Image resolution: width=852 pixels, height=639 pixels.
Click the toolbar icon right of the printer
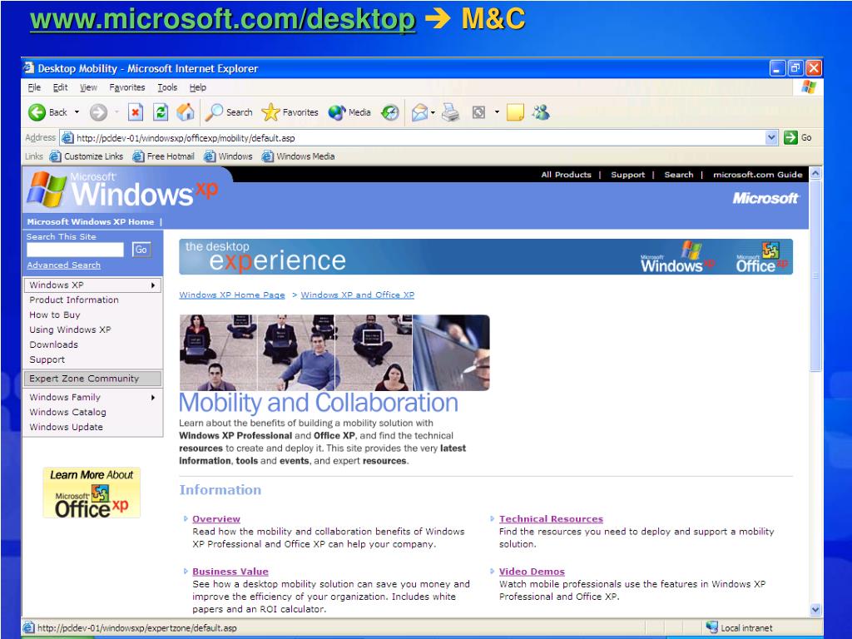(x=478, y=112)
